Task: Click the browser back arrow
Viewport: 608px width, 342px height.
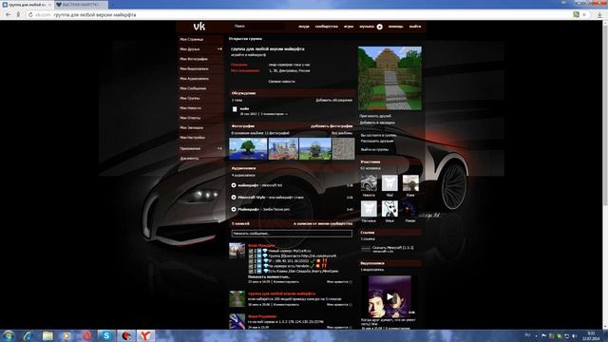Action: [x=8, y=15]
